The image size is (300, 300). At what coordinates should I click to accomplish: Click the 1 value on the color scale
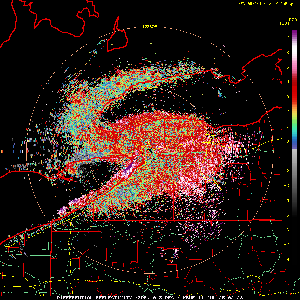[288, 126]
